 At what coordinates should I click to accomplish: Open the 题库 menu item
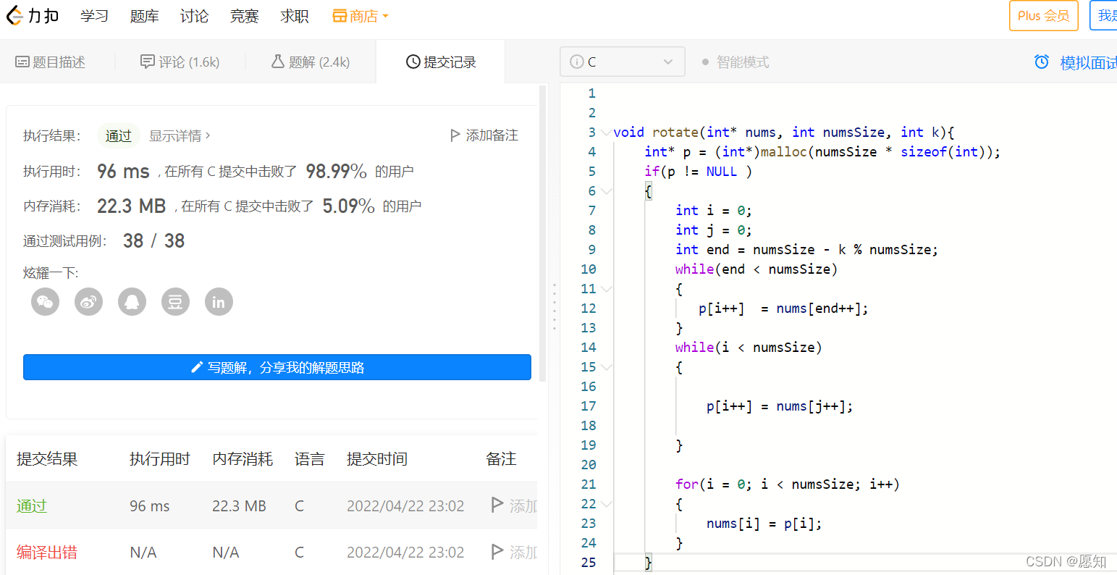point(144,16)
